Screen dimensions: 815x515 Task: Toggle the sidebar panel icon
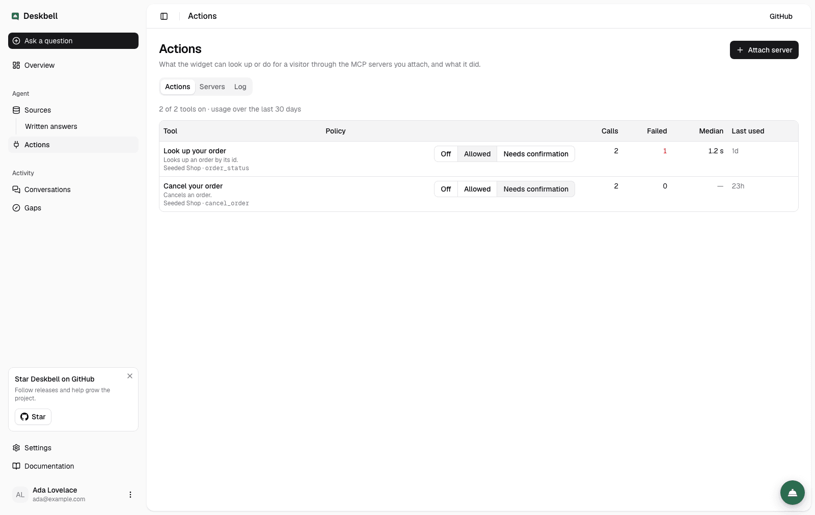point(164,16)
